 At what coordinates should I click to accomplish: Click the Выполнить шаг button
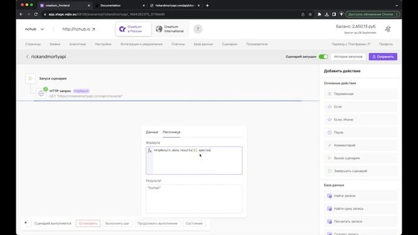point(118,223)
